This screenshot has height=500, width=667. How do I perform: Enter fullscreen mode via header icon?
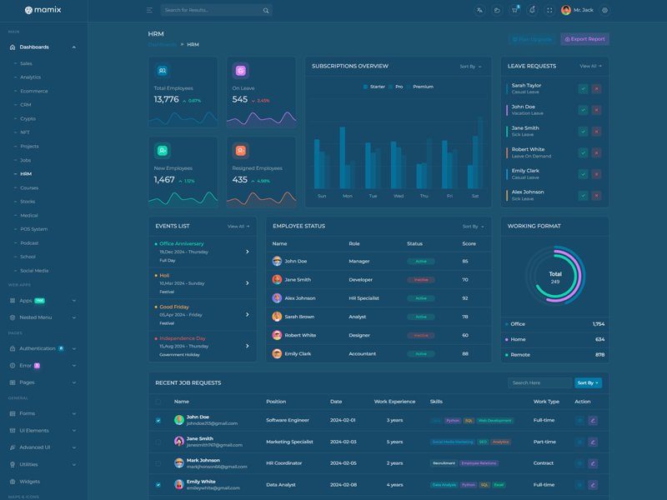549,11
